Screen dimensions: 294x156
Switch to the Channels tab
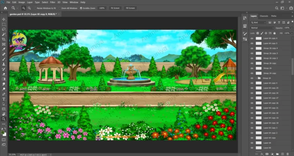[x=264, y=16]
